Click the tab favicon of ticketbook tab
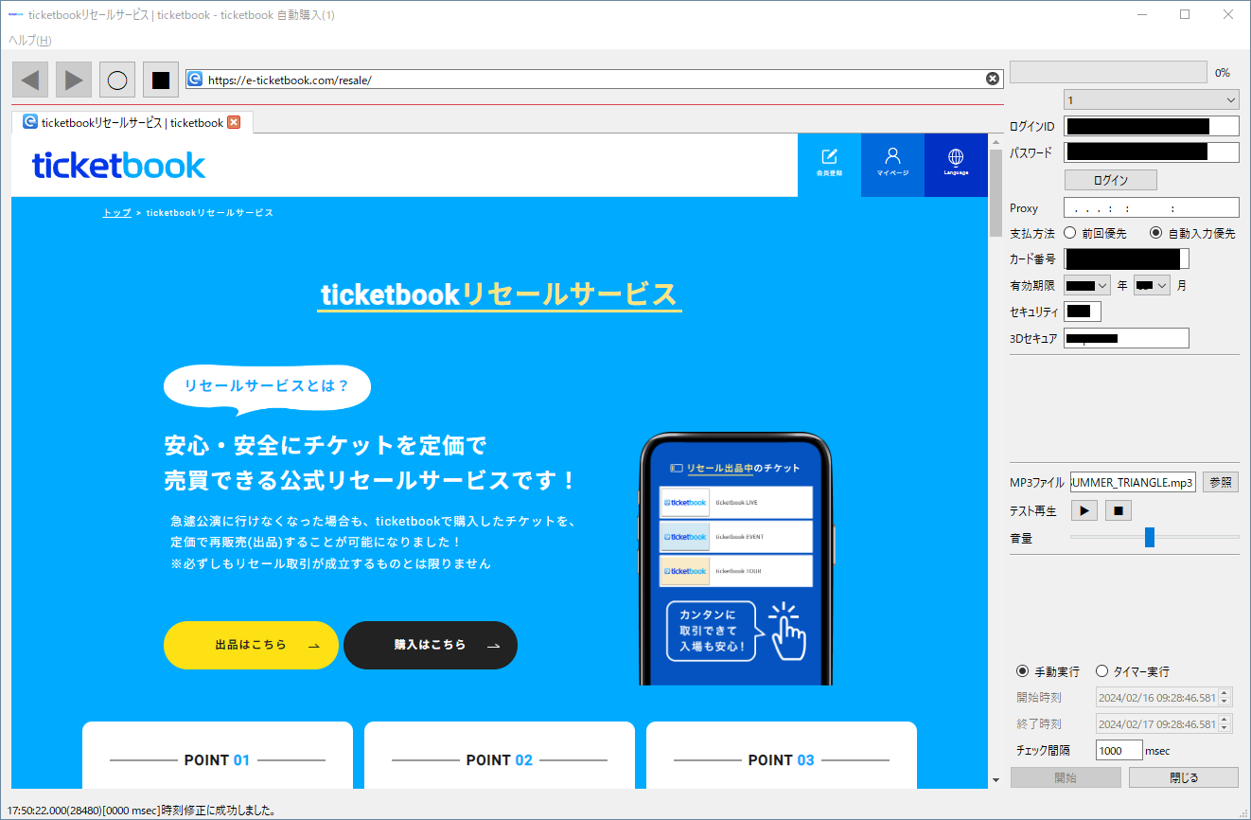 click(x=30, y=122)
